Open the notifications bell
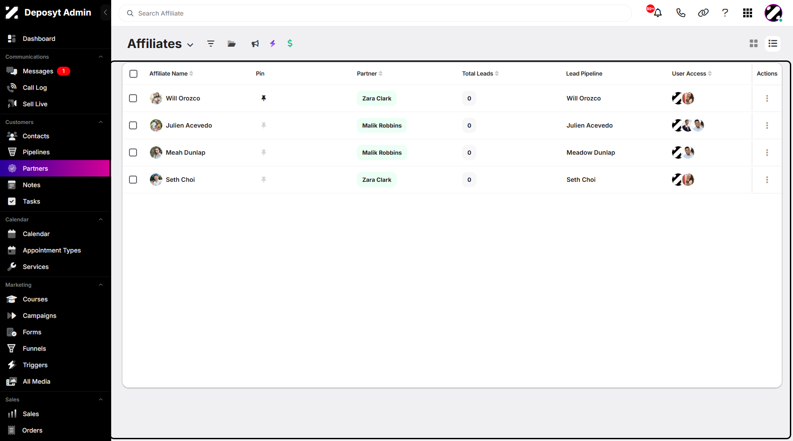This screenshot has width=793, height=441. coord(657,13)
